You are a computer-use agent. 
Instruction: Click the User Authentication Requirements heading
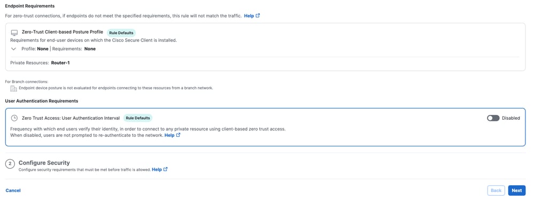coord(42,101)
